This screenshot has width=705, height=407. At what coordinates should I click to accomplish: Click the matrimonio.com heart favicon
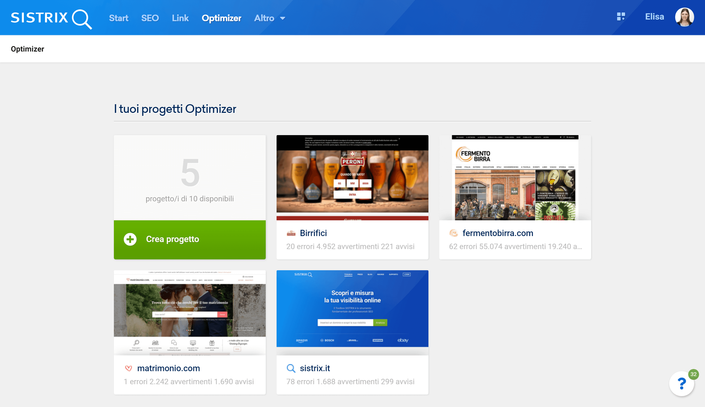pos(129,368)
